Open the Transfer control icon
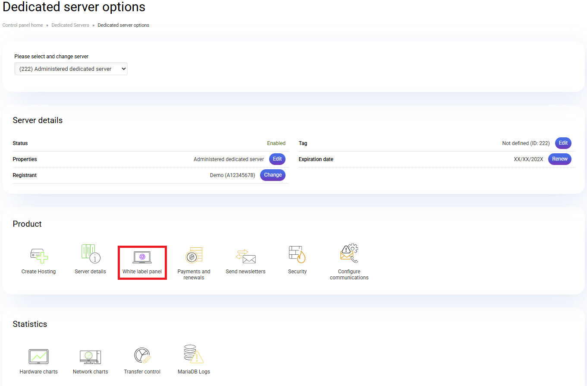 coord(142,356)
